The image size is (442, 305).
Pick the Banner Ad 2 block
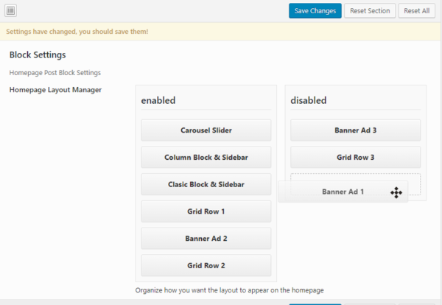pyautogui.click(x=206, y=239)
